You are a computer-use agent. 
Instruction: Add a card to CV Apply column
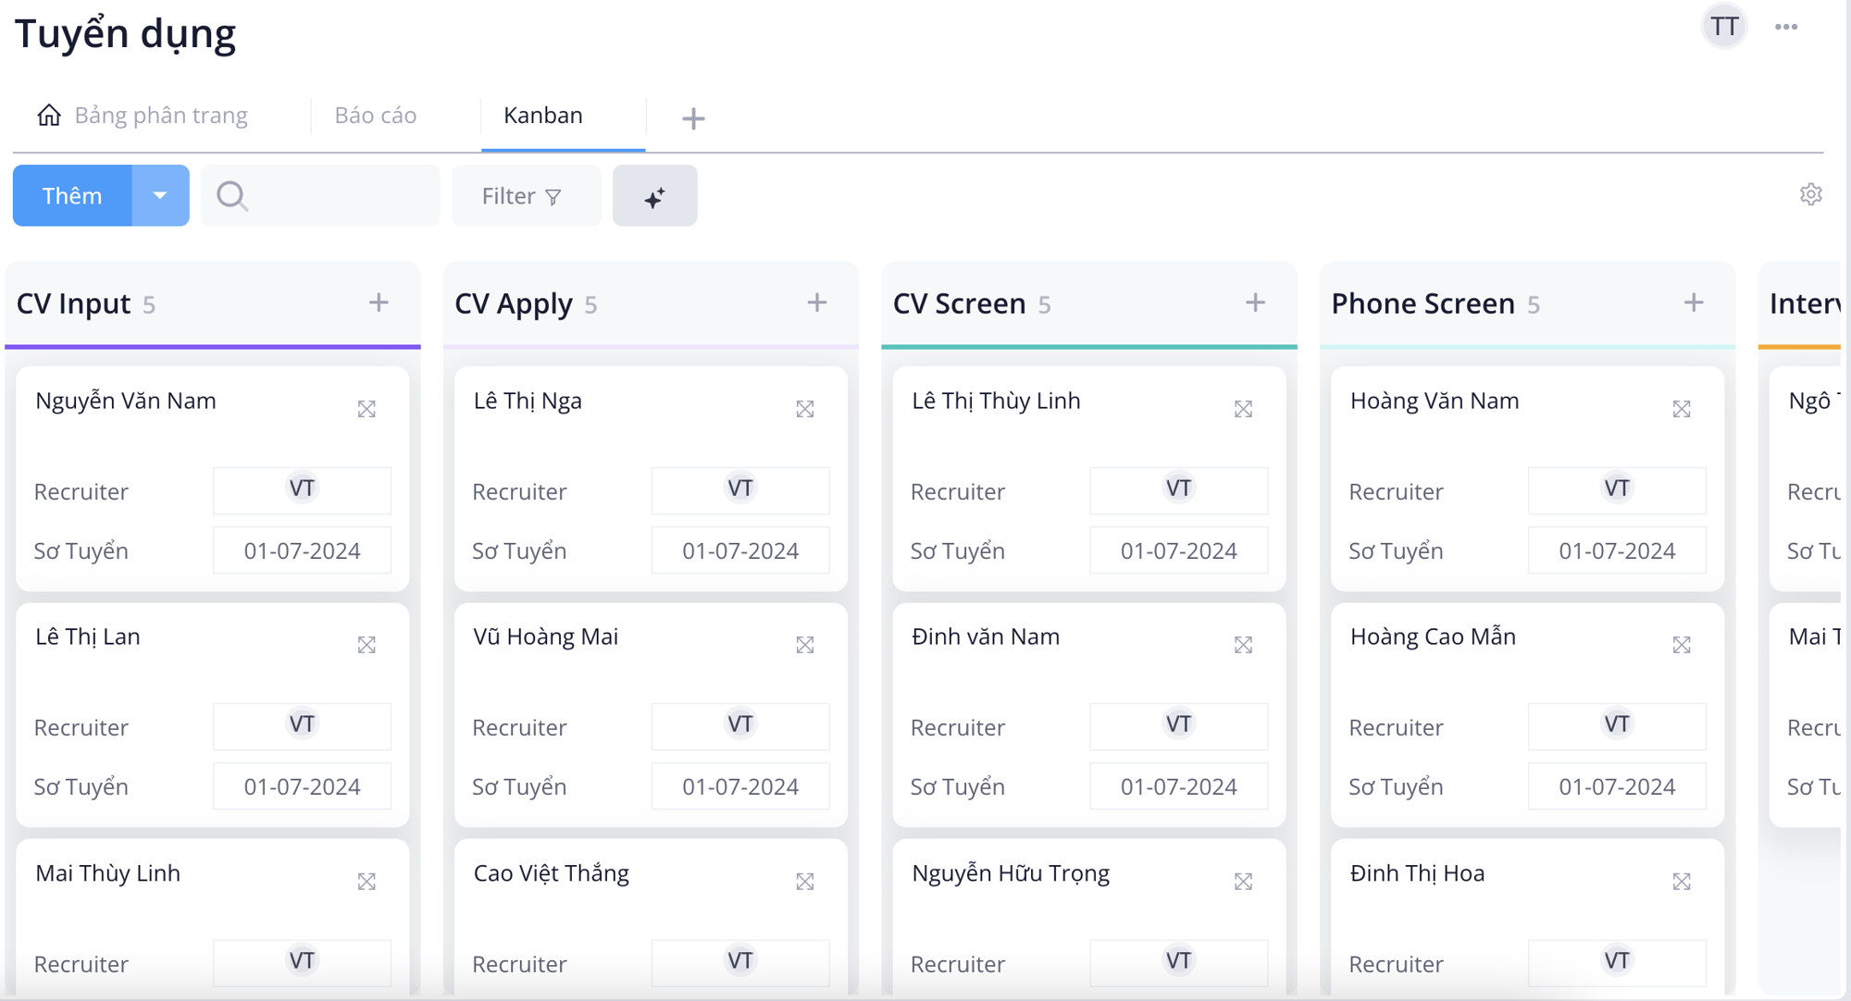click(x=817, y=303)
